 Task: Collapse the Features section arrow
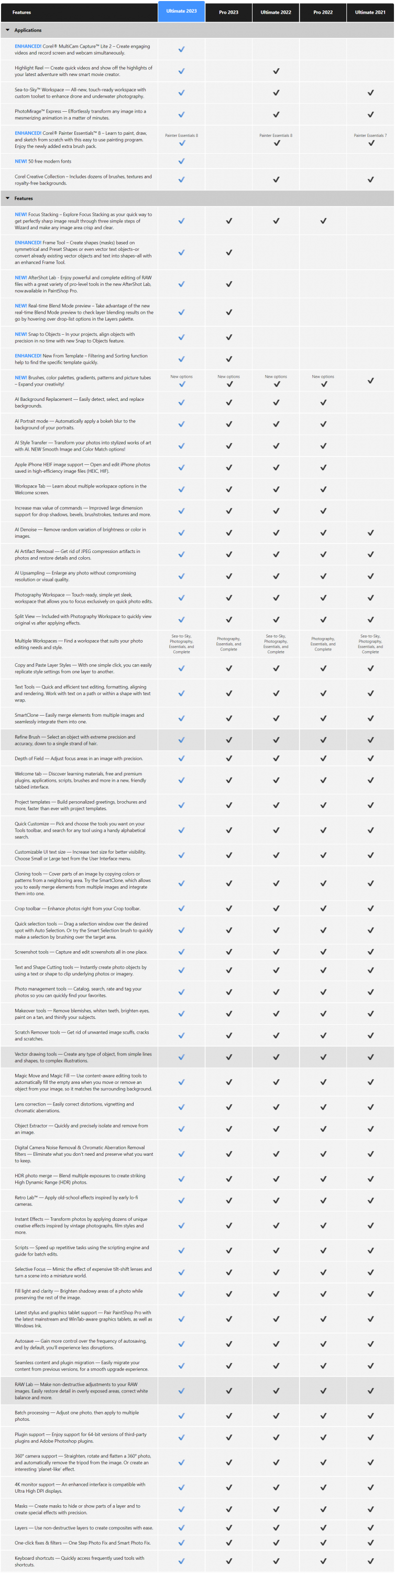(x=8, y=198)
